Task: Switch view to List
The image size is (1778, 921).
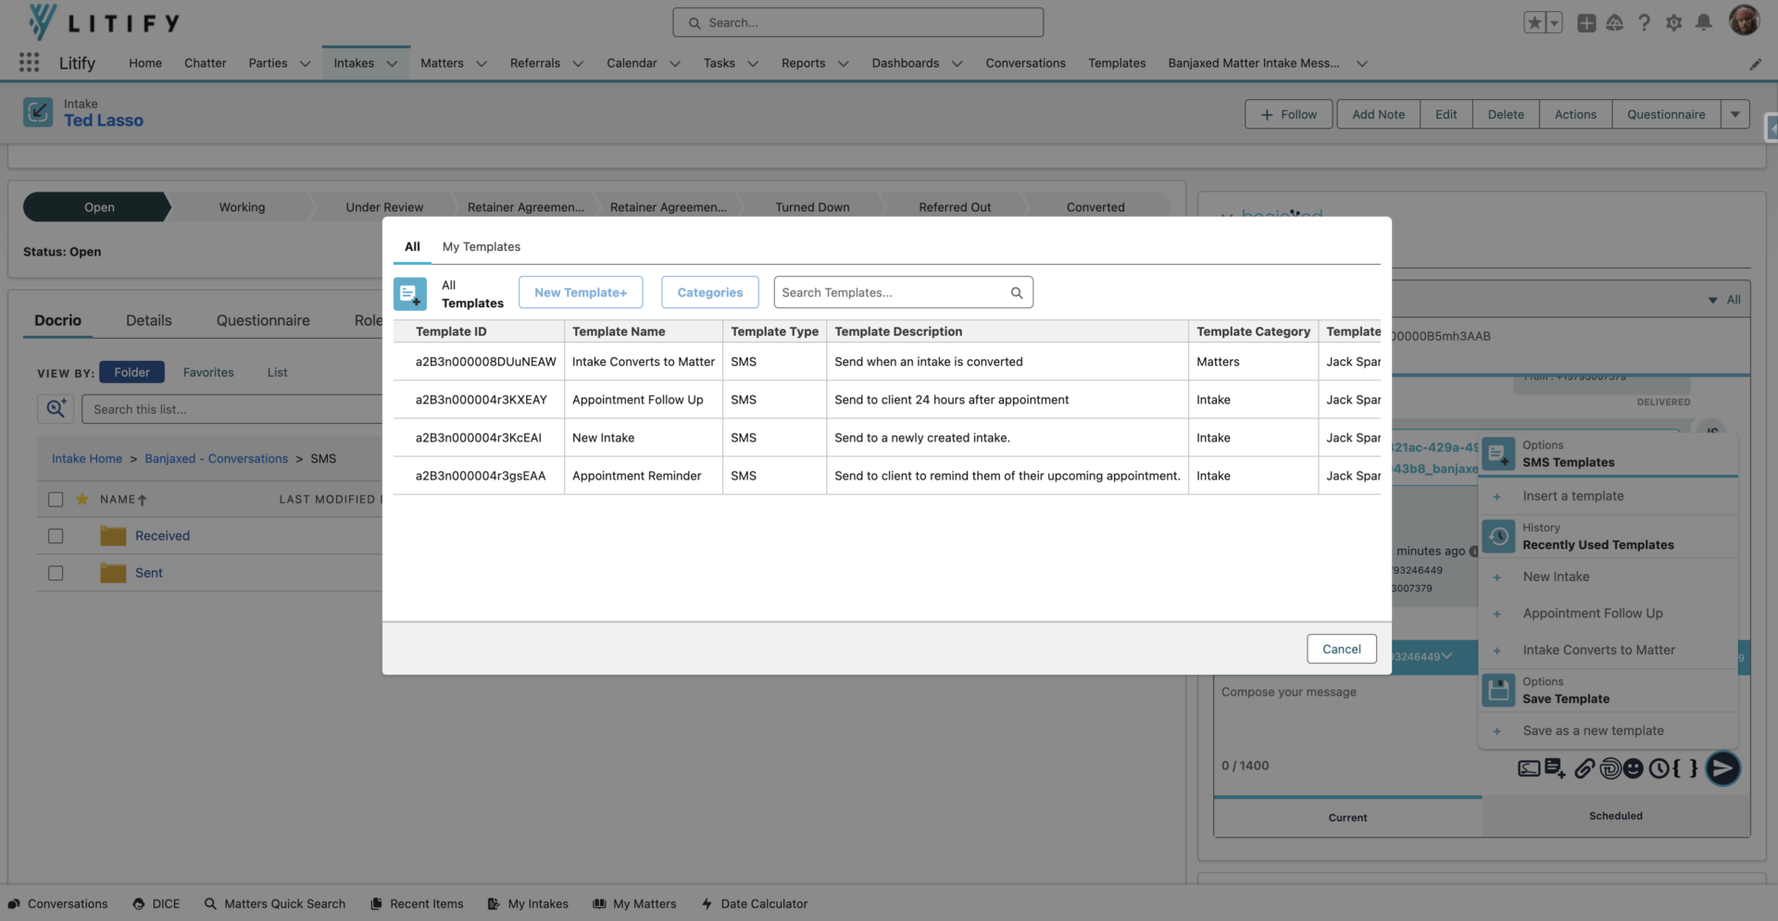Action: tap(277, 372)
